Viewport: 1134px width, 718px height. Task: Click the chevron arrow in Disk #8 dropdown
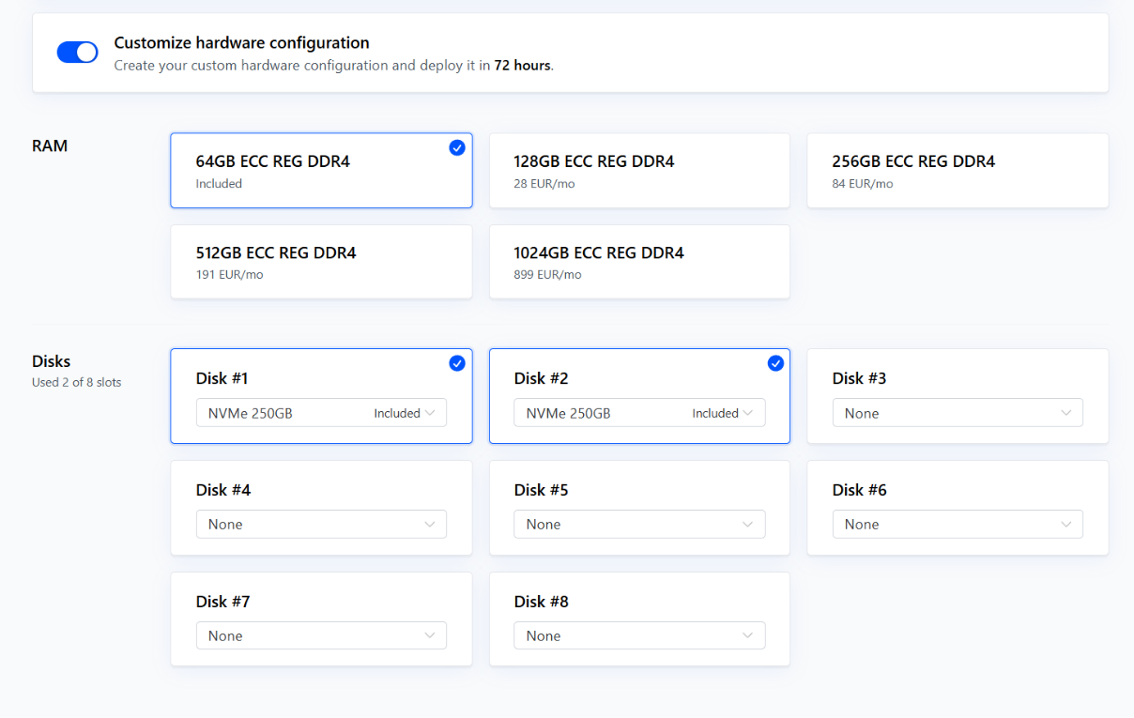[748, 636]
